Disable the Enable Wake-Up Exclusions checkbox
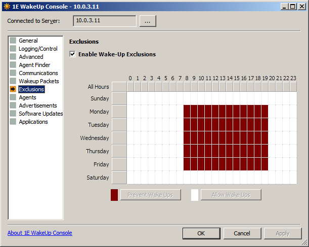The image size is (309, 247). tap(72, 54)
